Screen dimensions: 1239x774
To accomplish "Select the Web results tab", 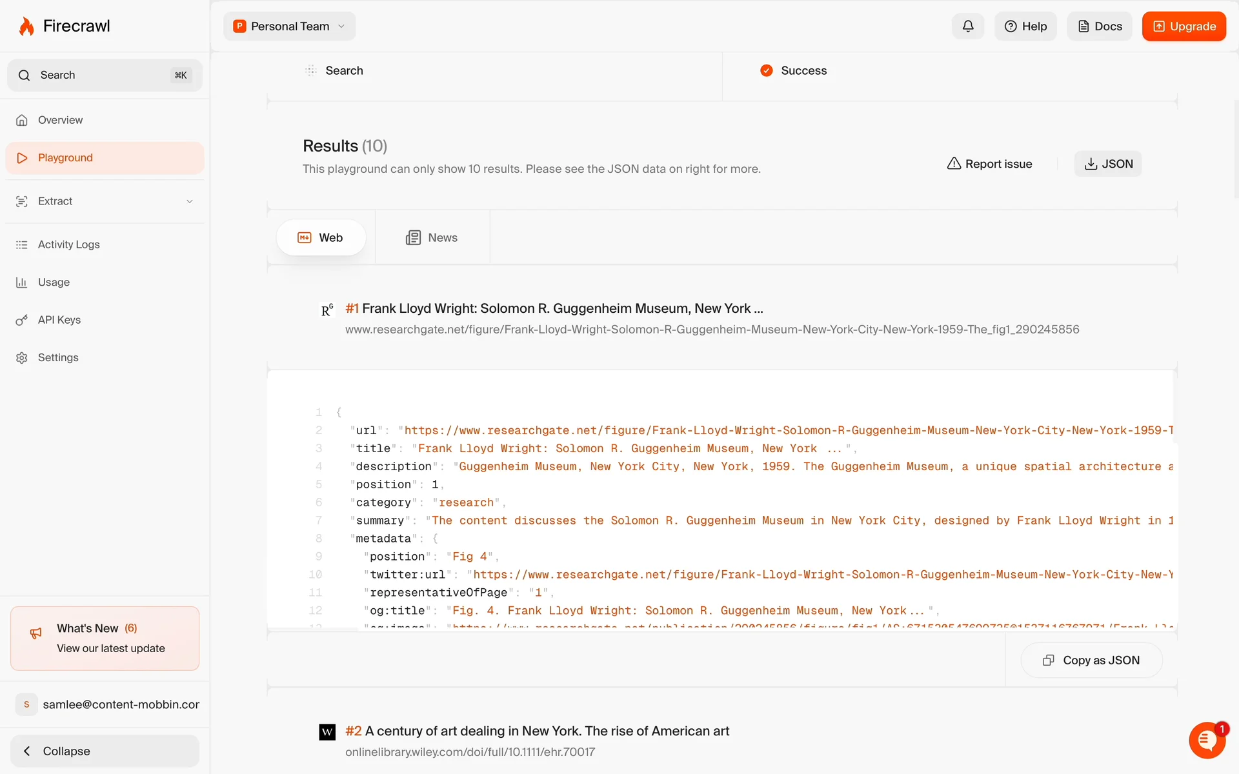I will (x=321, y=237).
